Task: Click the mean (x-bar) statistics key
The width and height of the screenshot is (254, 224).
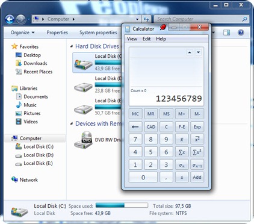Action: (182, 139)
